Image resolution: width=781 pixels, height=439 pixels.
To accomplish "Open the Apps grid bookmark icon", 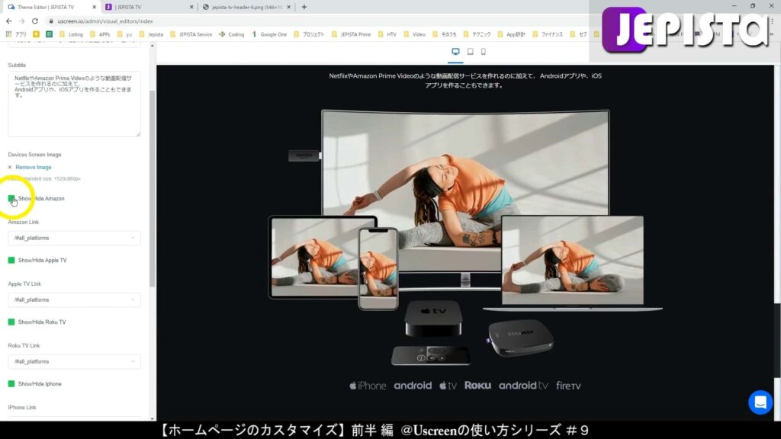I will (8, 34).
